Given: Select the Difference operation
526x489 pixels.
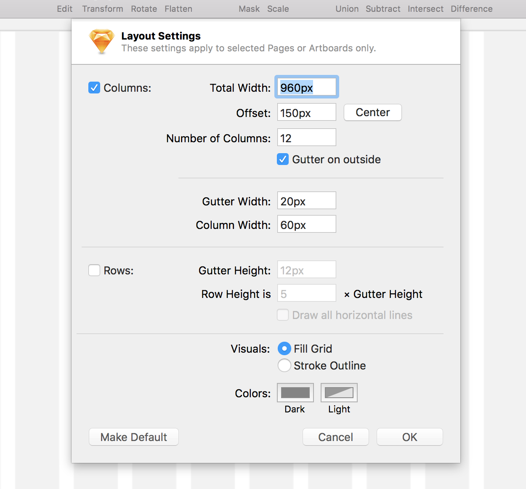Looking at the screenshot, I should point(471,8).
